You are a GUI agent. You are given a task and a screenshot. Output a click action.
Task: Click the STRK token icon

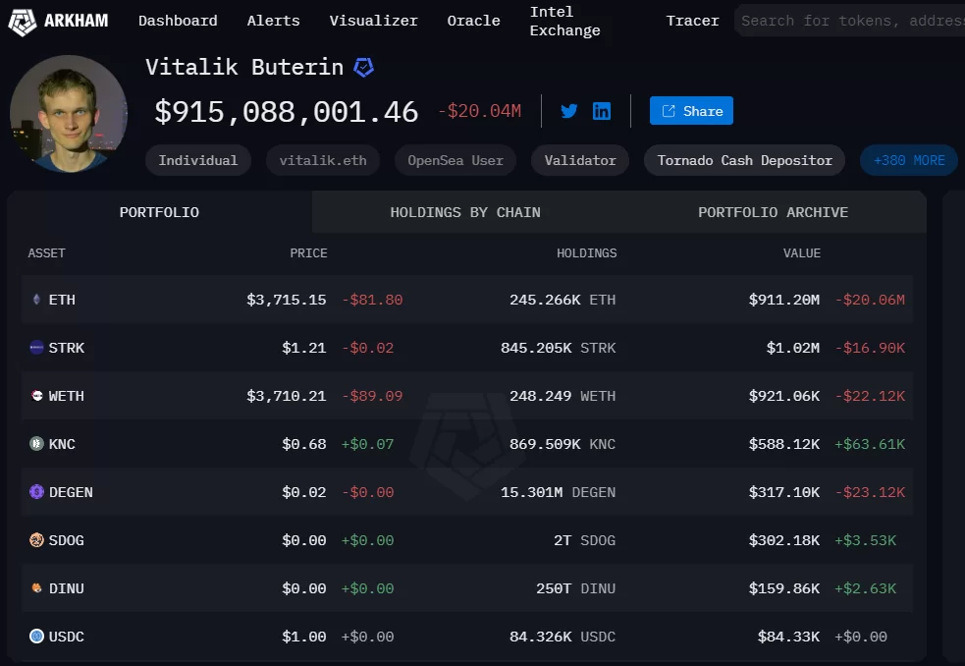point(37,348)
